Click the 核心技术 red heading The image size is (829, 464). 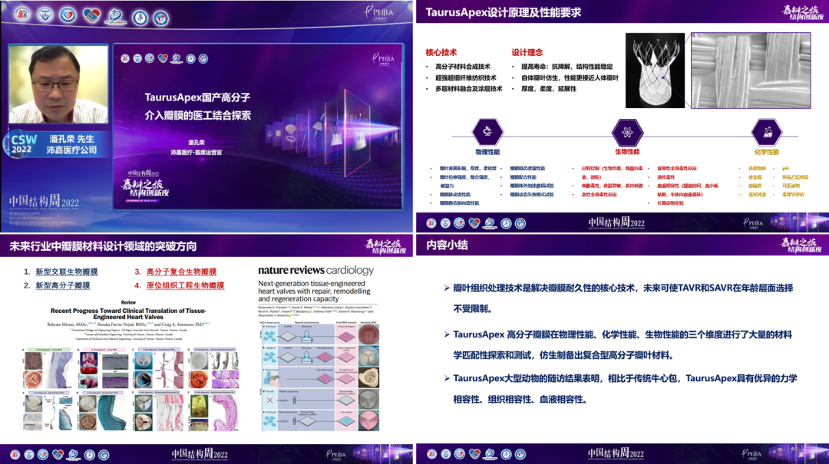click(x=441, y=52)
